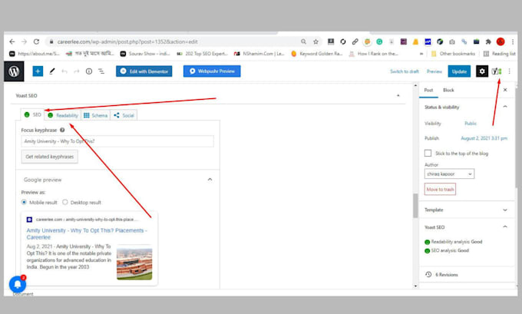
Task: Select the Block sidebar tab
Action: (x=448, y=90)
